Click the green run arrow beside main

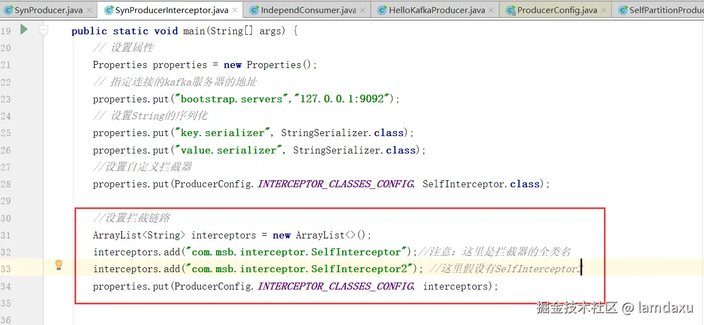(24, 30)
